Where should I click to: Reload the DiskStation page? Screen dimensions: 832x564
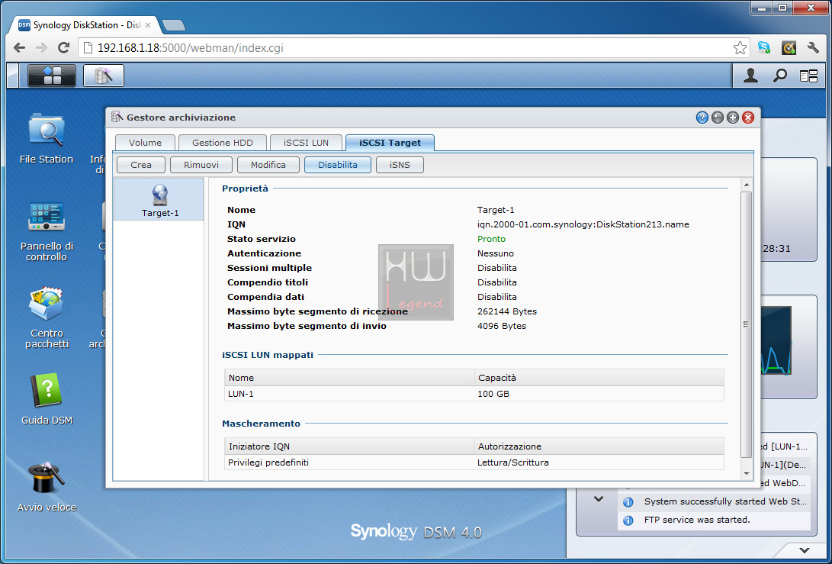63,48
